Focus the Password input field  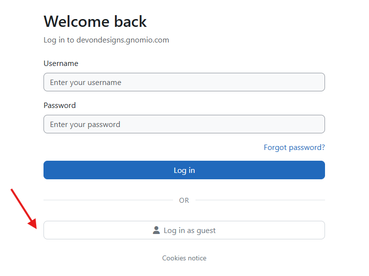tap(184, 124)
